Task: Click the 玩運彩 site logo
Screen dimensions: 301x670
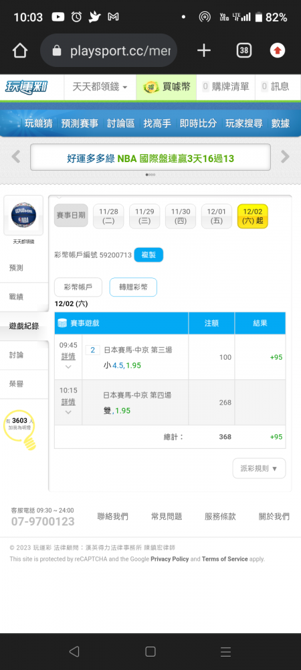Action: click(27, 87)
